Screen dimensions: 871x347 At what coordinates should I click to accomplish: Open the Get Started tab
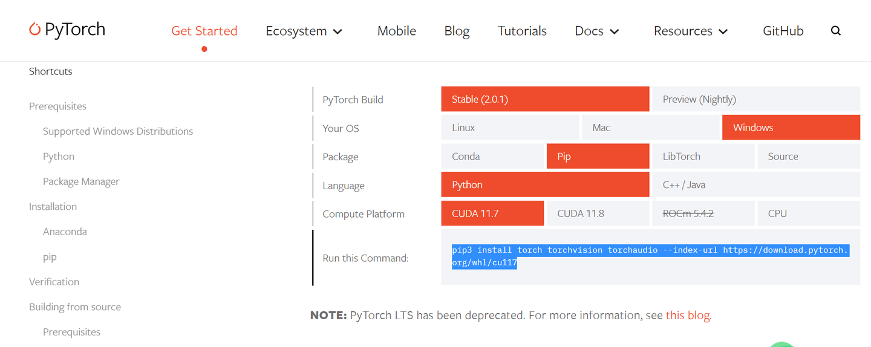tap(204, 31)
